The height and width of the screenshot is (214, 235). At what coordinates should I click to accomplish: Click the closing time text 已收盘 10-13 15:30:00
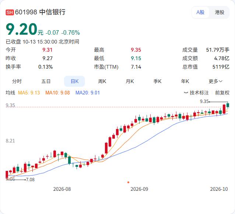coord(31,42)
